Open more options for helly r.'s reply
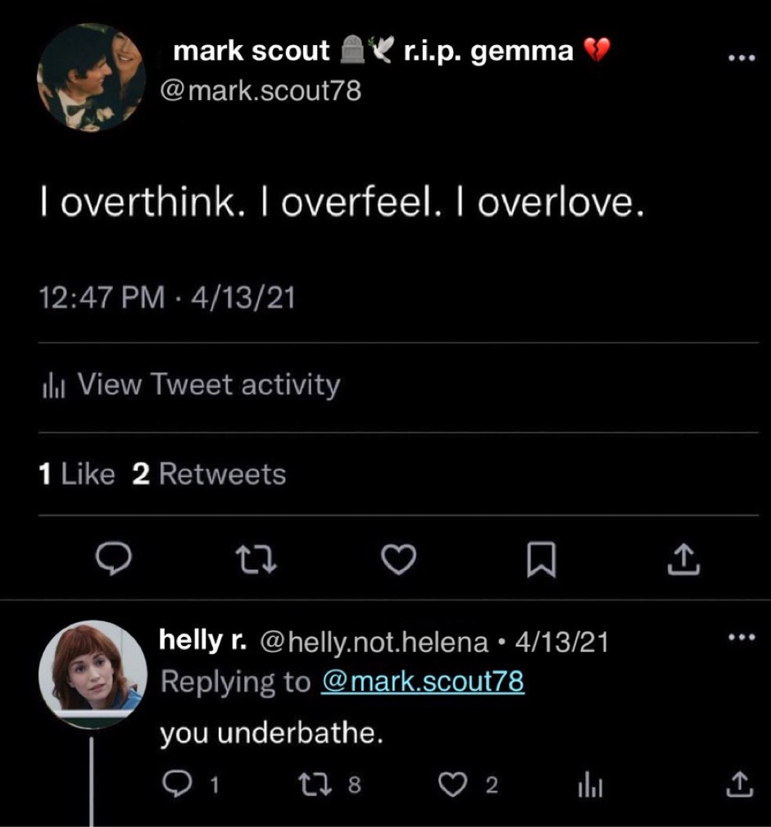Screen dimensions: 771x827 [x=741, y=637]
